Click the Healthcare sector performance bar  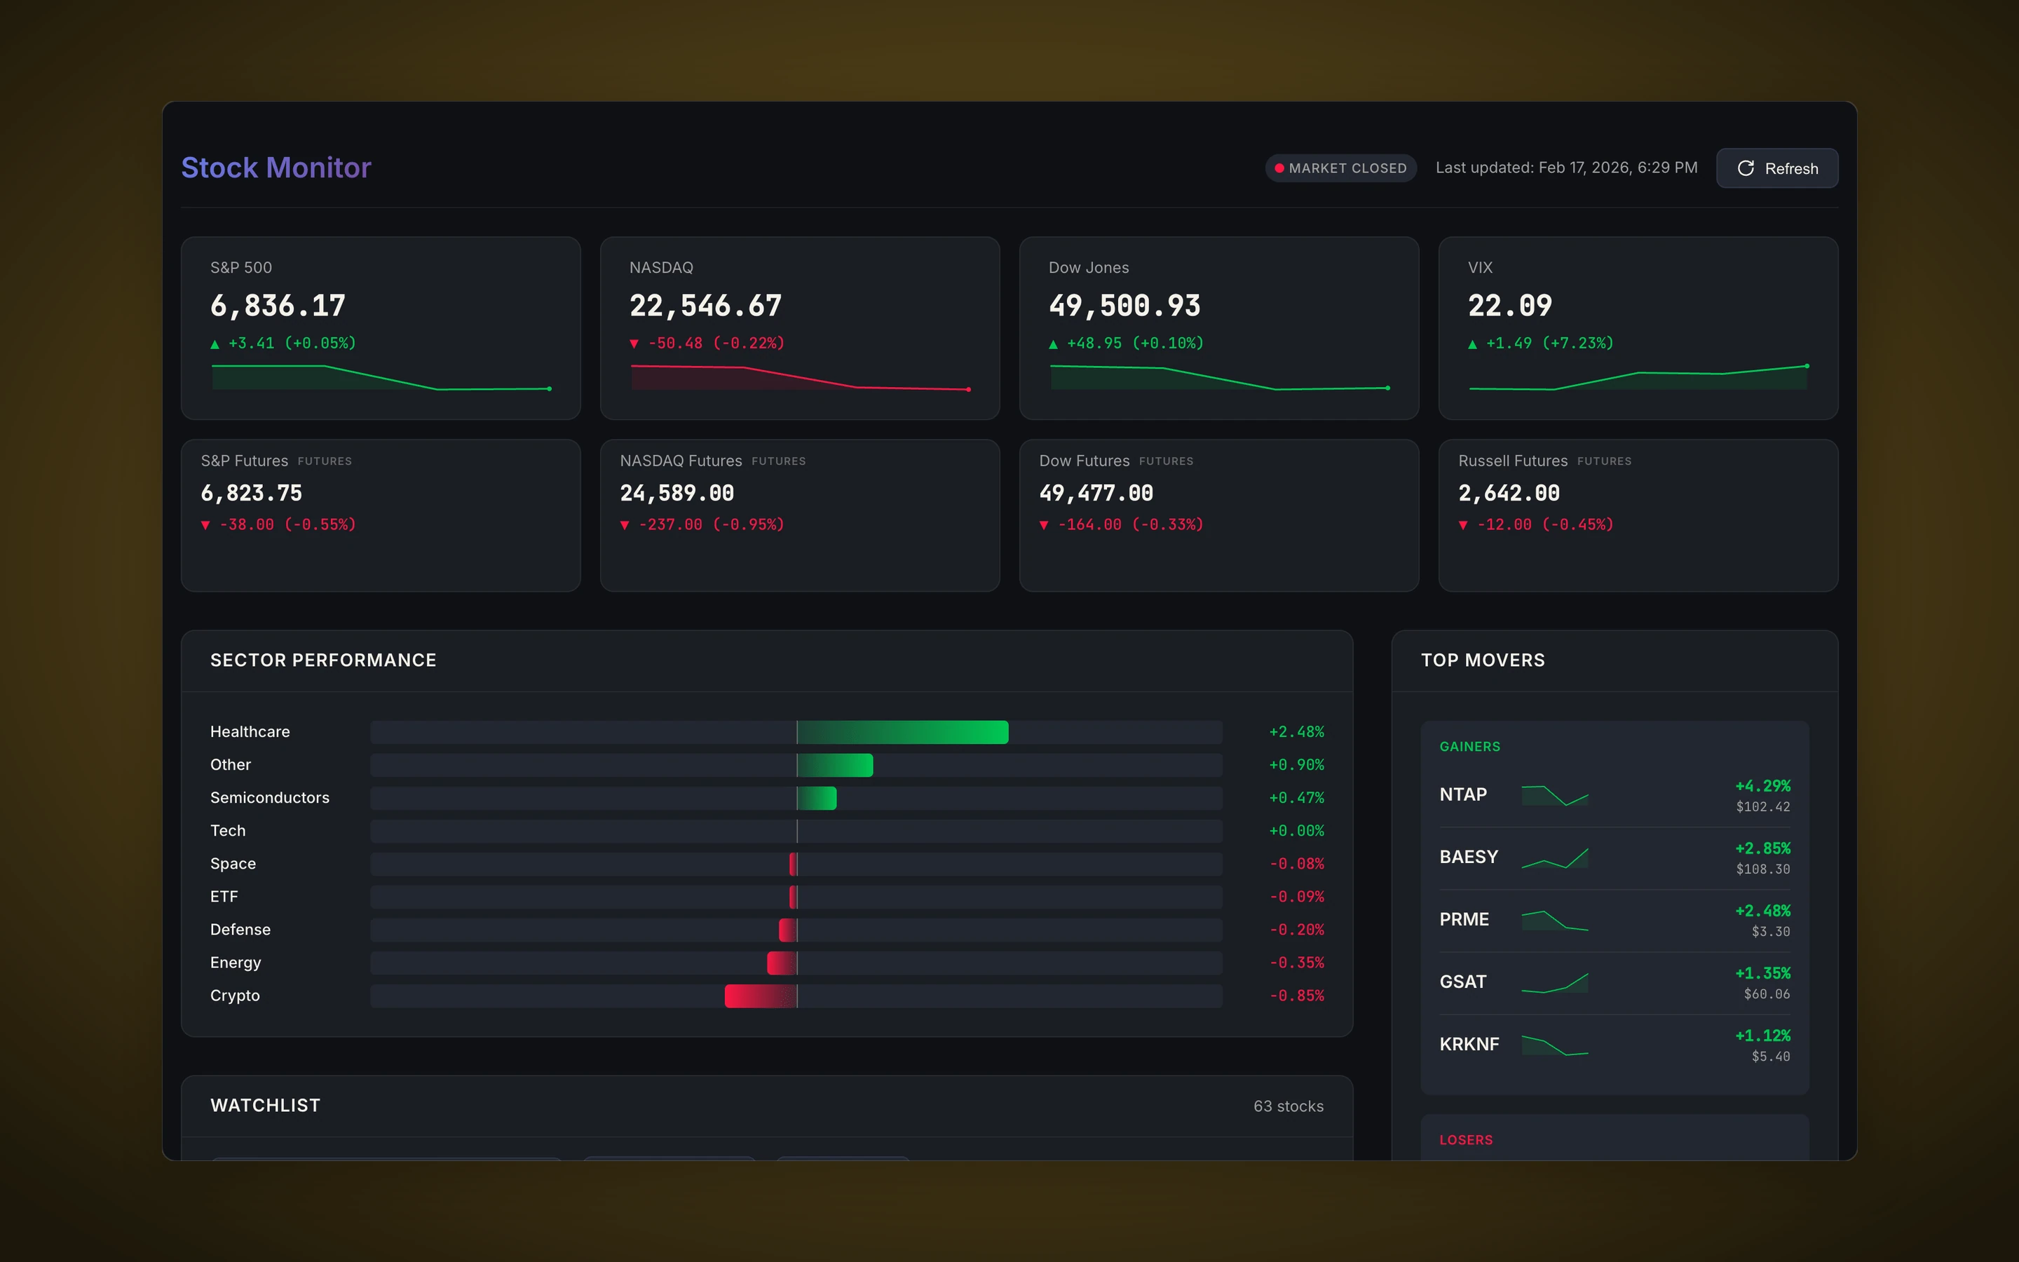[903, 731]
